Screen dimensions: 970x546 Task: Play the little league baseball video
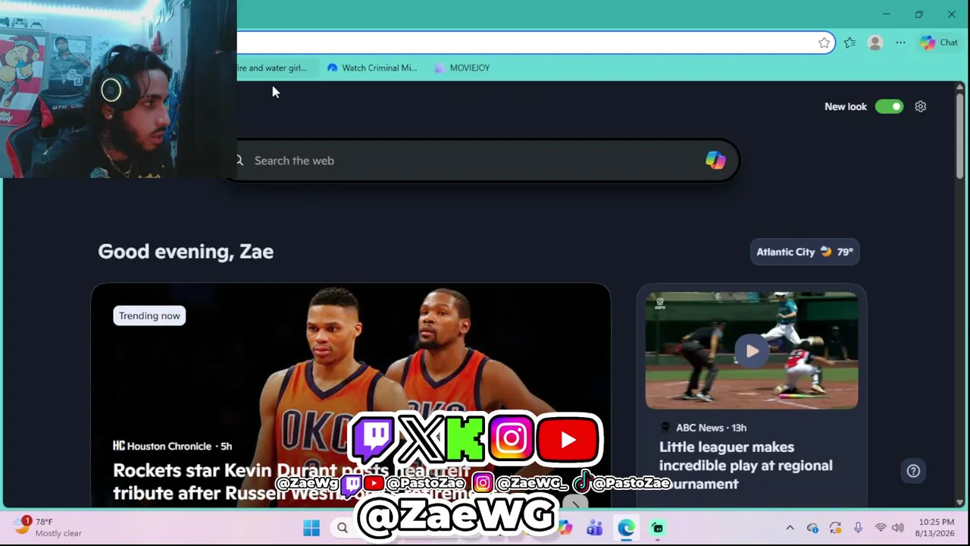752,351
